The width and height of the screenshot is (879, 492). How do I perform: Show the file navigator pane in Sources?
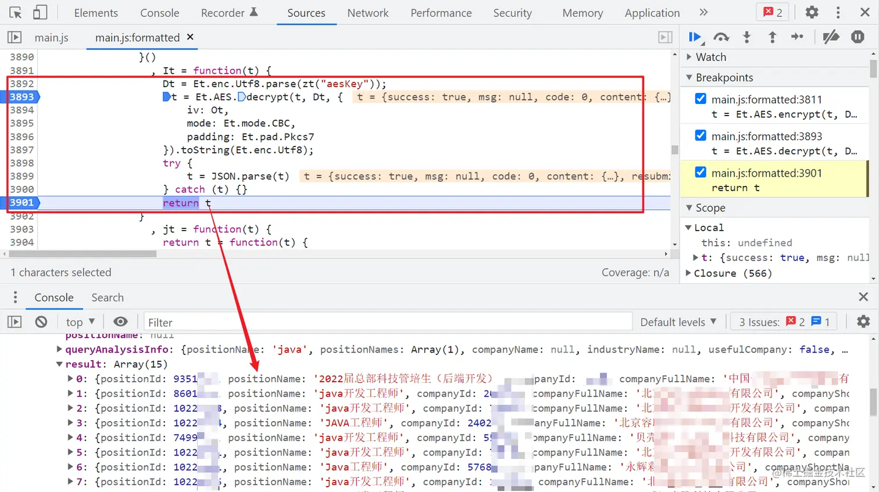[15, 37]
